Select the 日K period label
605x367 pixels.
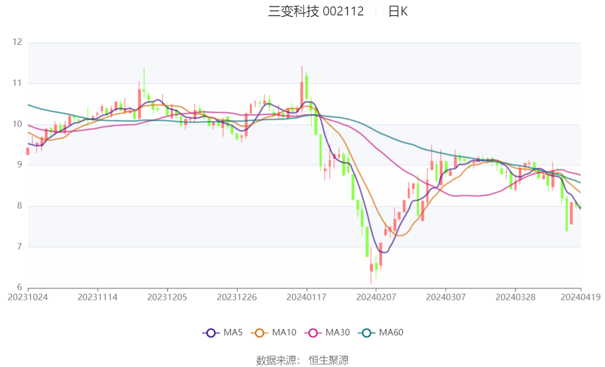(398, 11)
